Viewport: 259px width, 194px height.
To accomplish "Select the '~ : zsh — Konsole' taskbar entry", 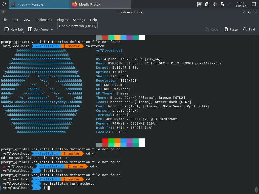I will click(x=39, y=4).
